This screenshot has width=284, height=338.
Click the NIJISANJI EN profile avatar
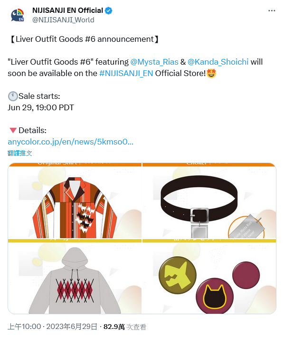click(18, 15)
